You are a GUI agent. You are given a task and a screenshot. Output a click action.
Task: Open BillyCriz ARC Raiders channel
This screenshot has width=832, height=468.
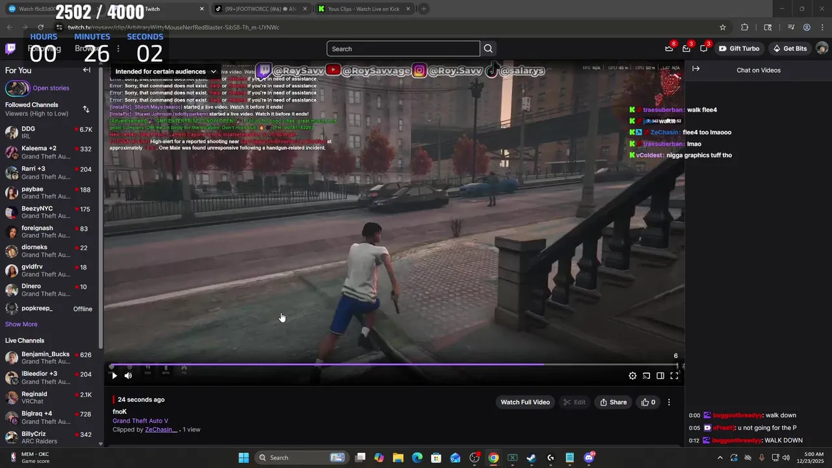(49, 437)
